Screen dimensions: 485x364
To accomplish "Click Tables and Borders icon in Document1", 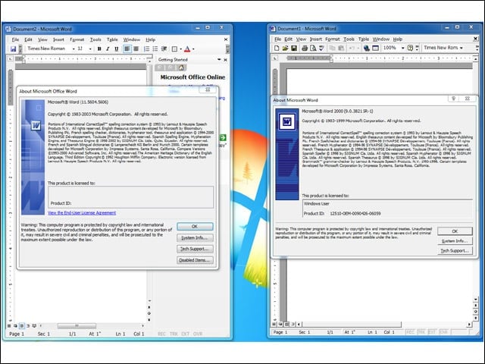I will click(375, 48).
